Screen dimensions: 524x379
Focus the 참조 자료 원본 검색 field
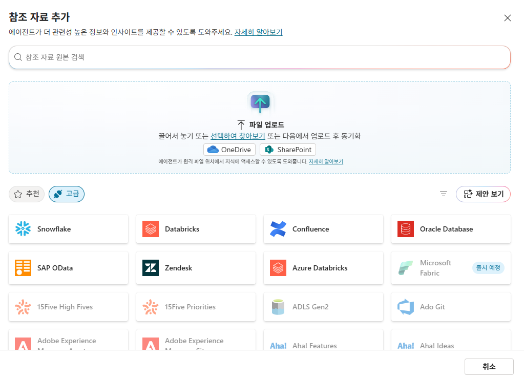(x=260, y=57)
